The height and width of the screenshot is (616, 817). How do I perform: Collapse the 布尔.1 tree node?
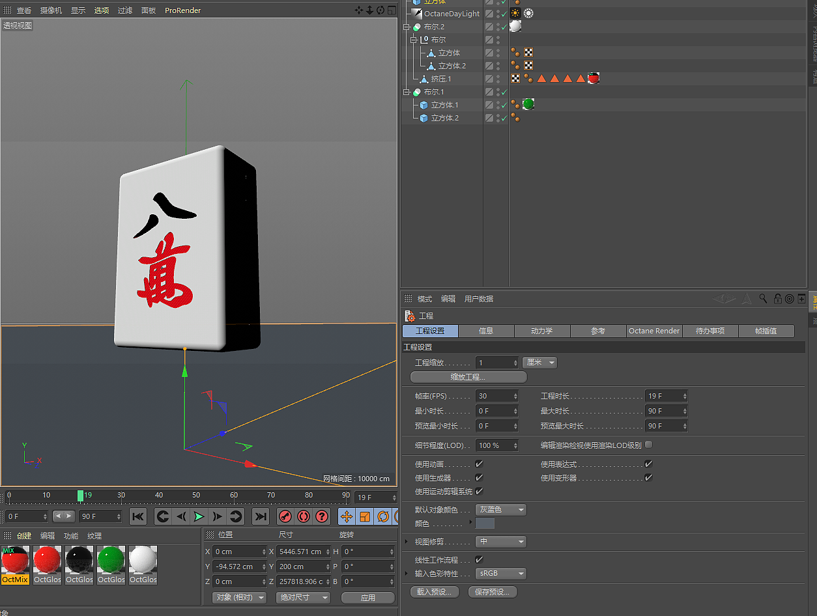coord(407,92)
